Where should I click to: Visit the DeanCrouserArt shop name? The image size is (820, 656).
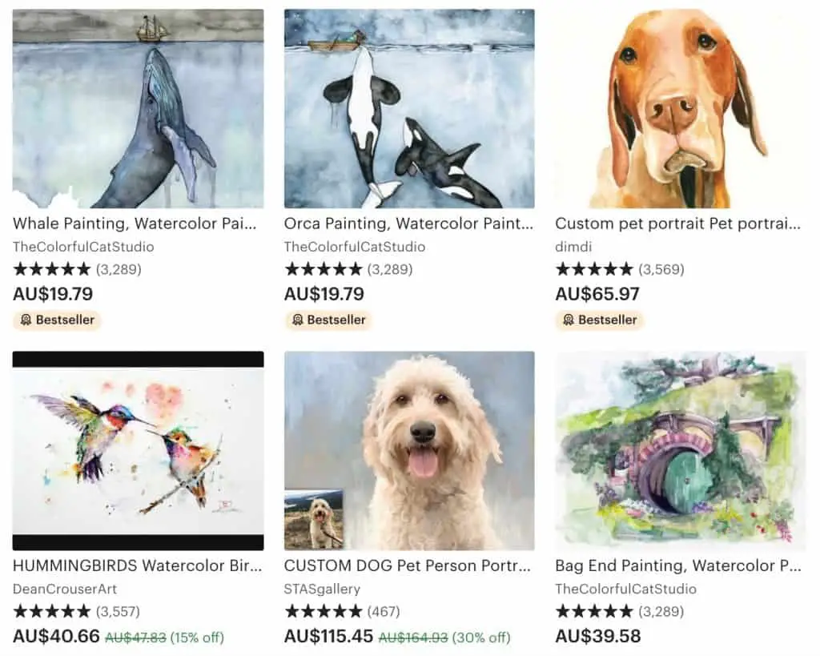(65, 589)
